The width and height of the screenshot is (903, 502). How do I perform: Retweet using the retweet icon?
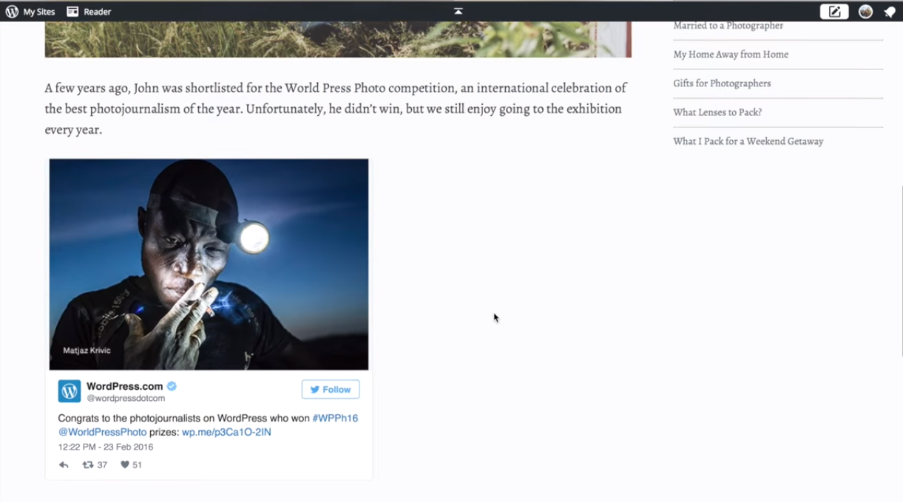tap(88, 465)
